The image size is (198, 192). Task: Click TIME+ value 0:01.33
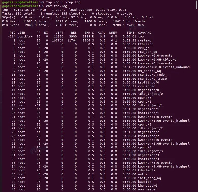point(129,67)
